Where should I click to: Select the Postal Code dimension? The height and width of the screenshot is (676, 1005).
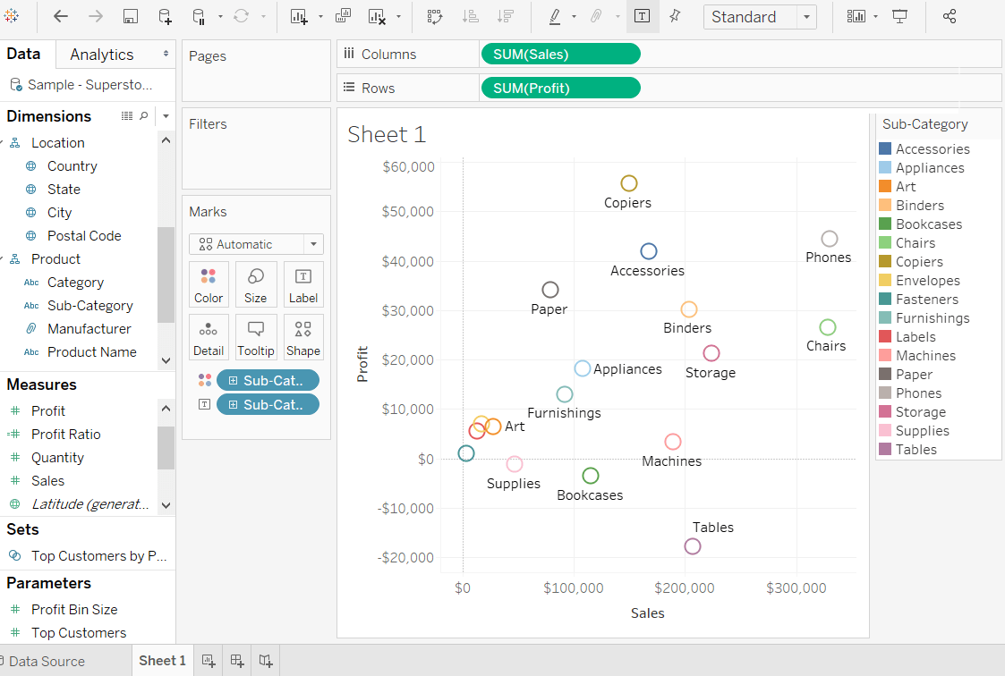point(84,235)
